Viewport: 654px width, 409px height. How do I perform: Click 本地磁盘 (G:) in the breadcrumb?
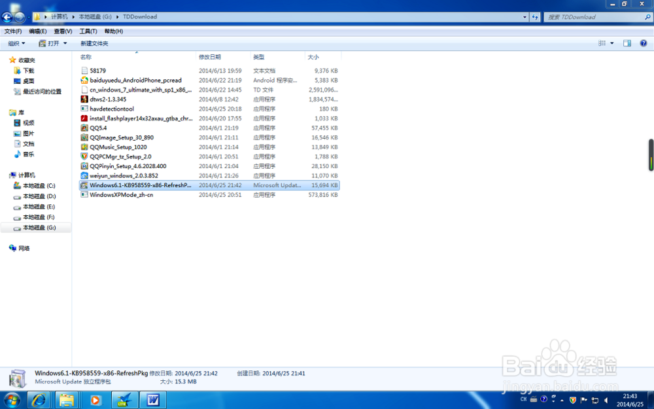(95, 17)
